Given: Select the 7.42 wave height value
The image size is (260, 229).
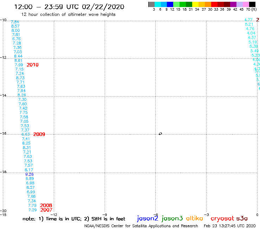Looking at the screenshot, I should tap(23, 108).
